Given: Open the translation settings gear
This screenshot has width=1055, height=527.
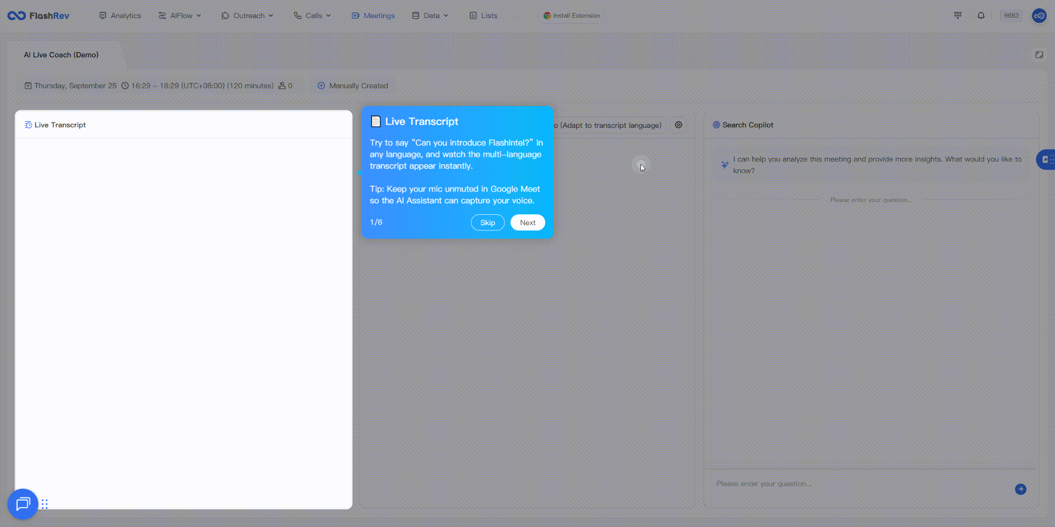Looking at the screenshot, I should (x=678, y=125).
